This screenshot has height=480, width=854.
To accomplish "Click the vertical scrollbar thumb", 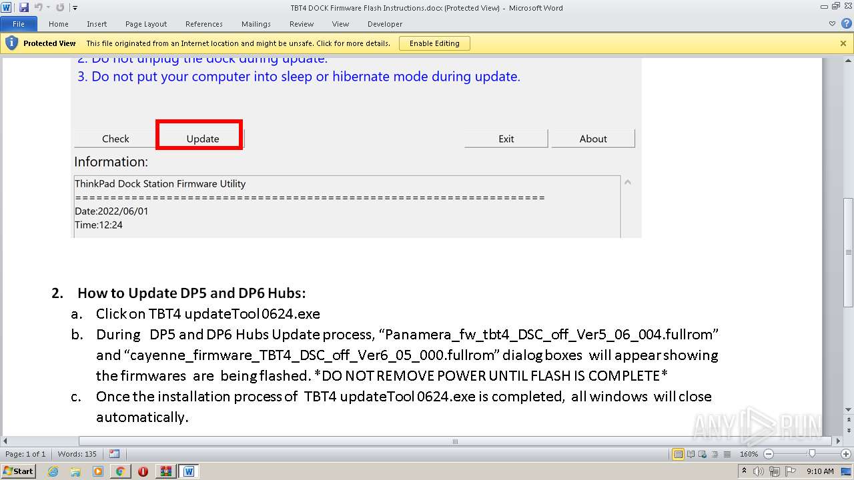I will (848, 252).
